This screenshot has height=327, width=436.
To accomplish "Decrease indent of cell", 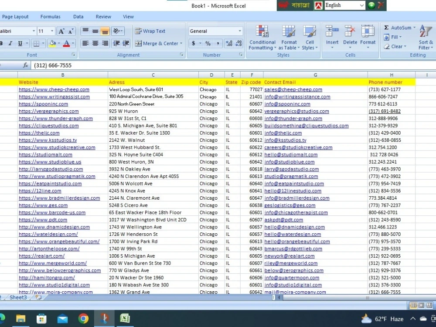I will coord(116,43).
